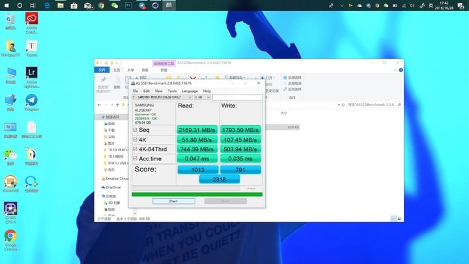The image size is (469, 264).
Task: Click the Start benchmark button
Action: point(174,201)
